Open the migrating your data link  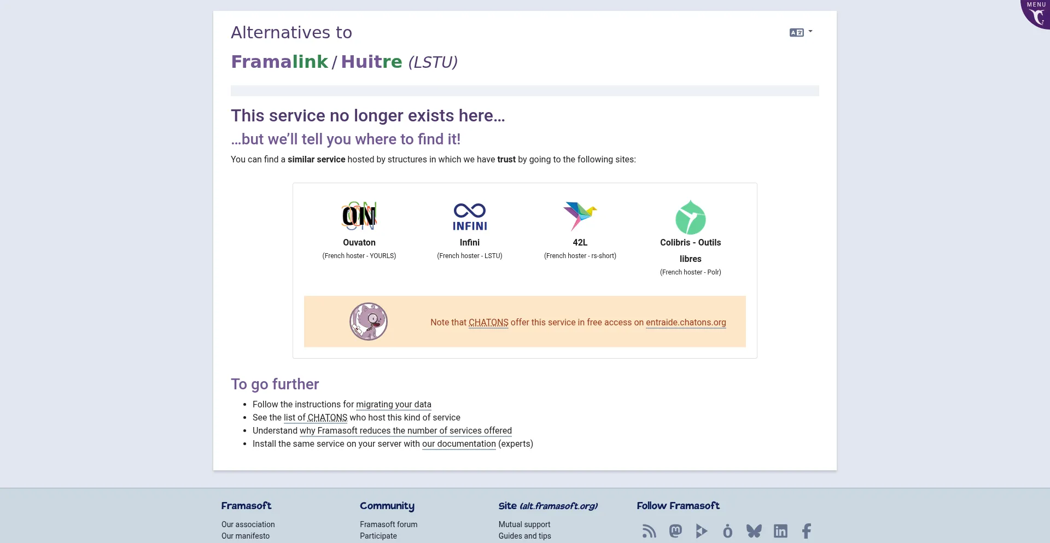click(x=394, y=405)
